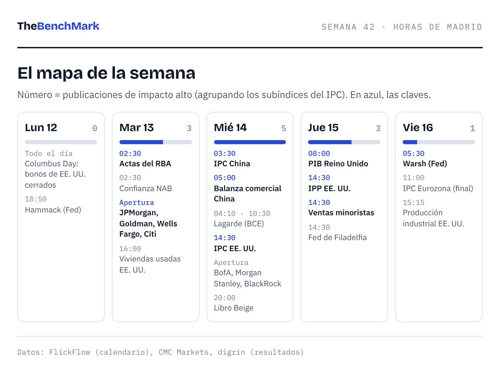Click the 'El mapa de la semana' heading
This screenshot has width=500, height=374.
coord(106,73)
